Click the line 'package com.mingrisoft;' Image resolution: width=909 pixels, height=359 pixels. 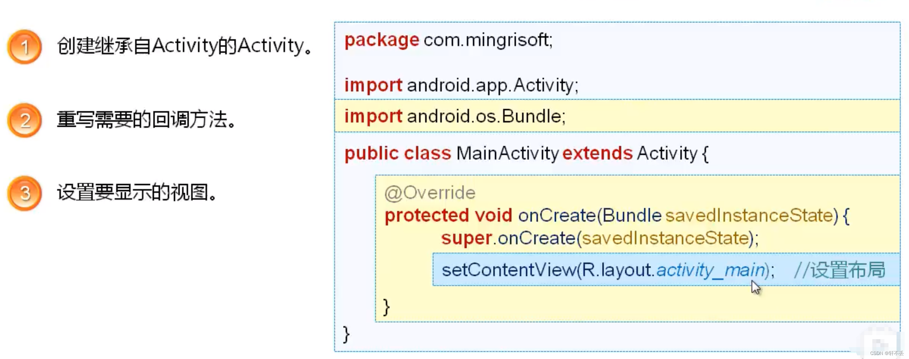[x=449, y=40]
